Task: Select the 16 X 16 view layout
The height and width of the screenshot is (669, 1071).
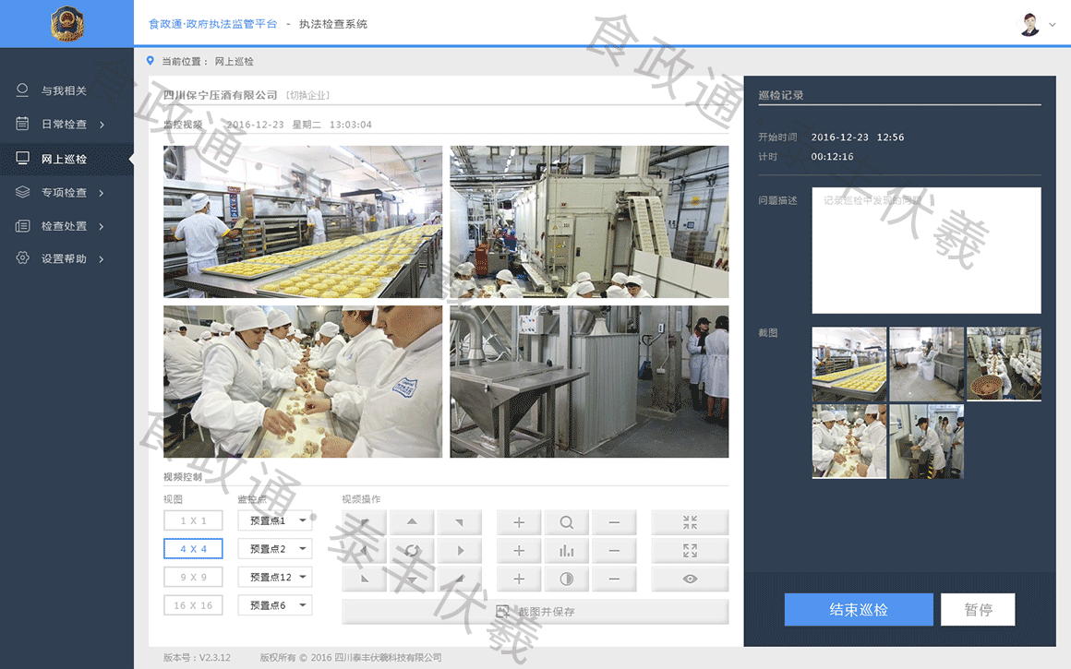Action: coord(193,605)
